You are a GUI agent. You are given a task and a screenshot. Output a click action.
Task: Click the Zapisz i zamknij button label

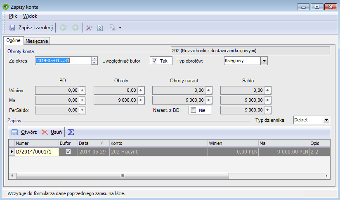pyautogui.click(x=35, y=28)
